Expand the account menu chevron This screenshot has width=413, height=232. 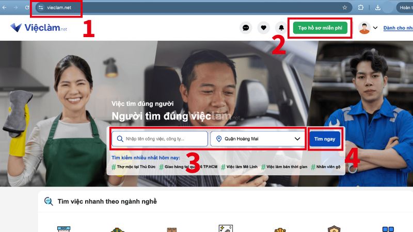[x=375, y=28]
